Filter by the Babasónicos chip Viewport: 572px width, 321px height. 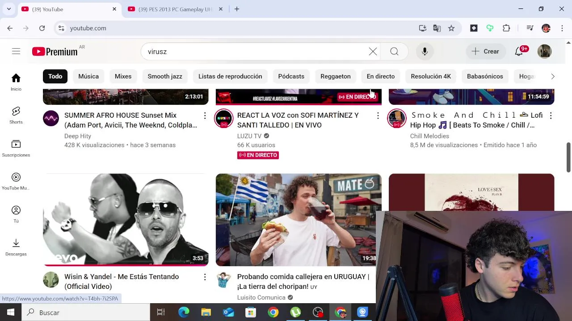point(485,76)
